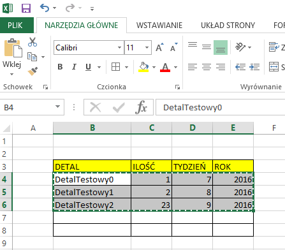285x250 pixels.
Task: Paste with the Wklej clipboard icon
Action: tap(13, 48)
